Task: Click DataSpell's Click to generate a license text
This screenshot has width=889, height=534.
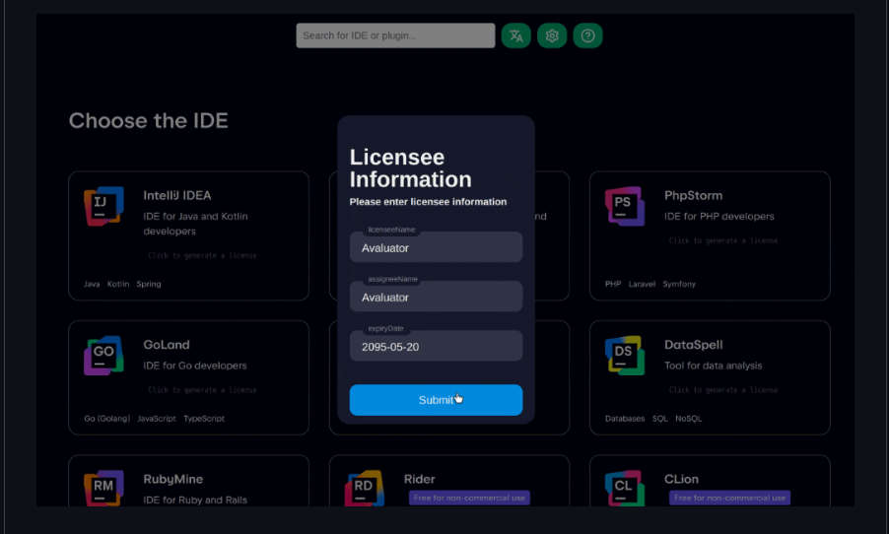Action: click(723, 390)
